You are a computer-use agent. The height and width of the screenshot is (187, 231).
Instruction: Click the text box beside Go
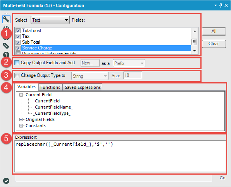click(114, 178)
